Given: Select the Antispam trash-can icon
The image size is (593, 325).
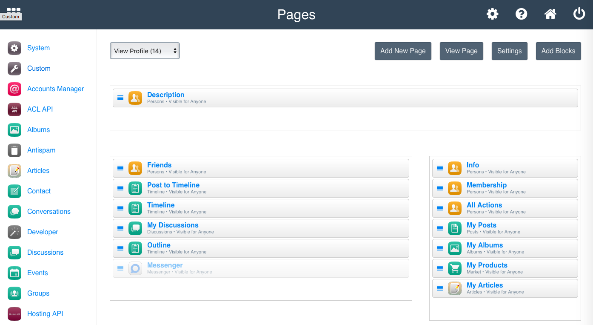Looking at the screenshot, I should (14, 150).
